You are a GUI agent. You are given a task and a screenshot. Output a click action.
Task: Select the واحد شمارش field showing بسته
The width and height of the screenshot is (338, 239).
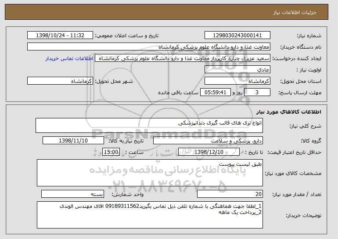(72, 194)
